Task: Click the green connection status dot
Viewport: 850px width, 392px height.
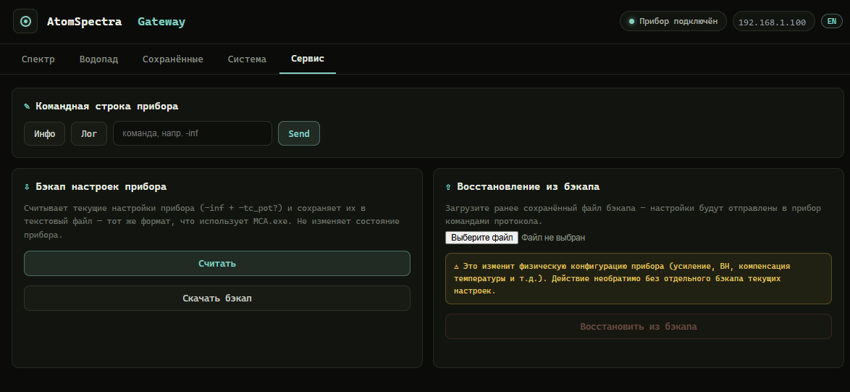Action: point(631,22)
